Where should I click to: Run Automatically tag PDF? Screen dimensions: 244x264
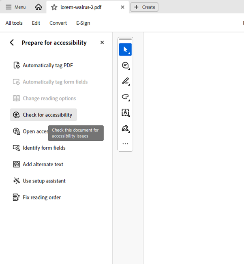[x=47, y=65]
